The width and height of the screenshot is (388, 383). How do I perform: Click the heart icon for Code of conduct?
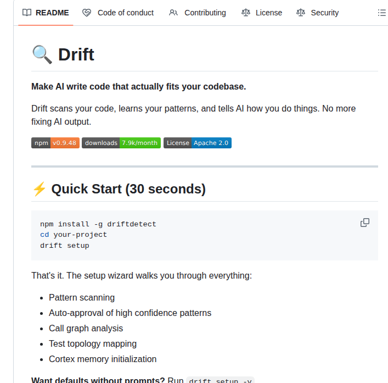[87, 13]
